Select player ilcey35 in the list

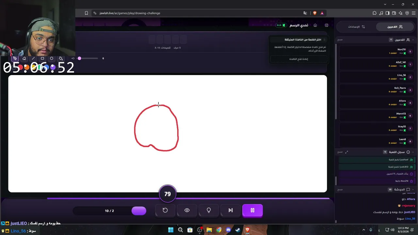coord(377,128)
